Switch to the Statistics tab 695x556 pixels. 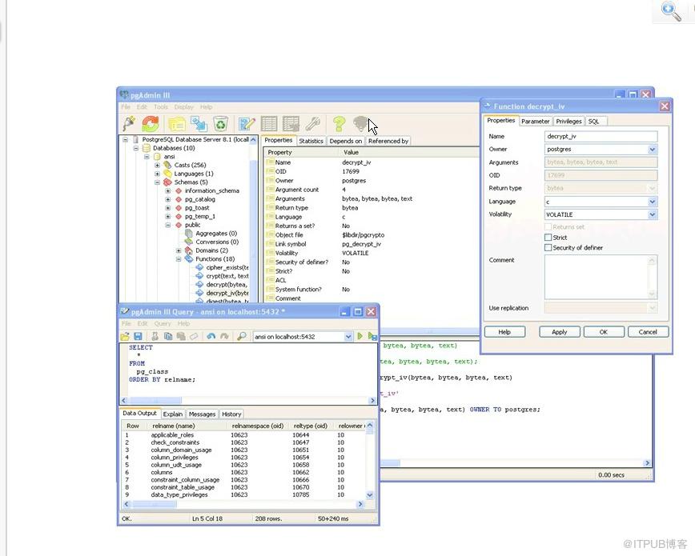click(311, 141)
